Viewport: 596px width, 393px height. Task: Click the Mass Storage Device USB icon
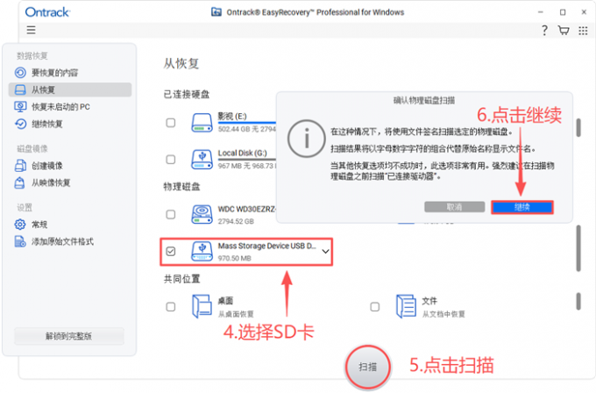pyautogui.click(x=202, y=252)
